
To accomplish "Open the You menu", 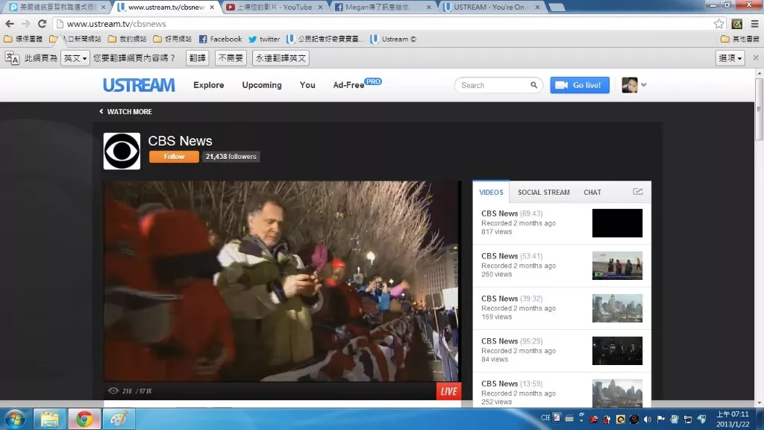I will pos(307,85).
